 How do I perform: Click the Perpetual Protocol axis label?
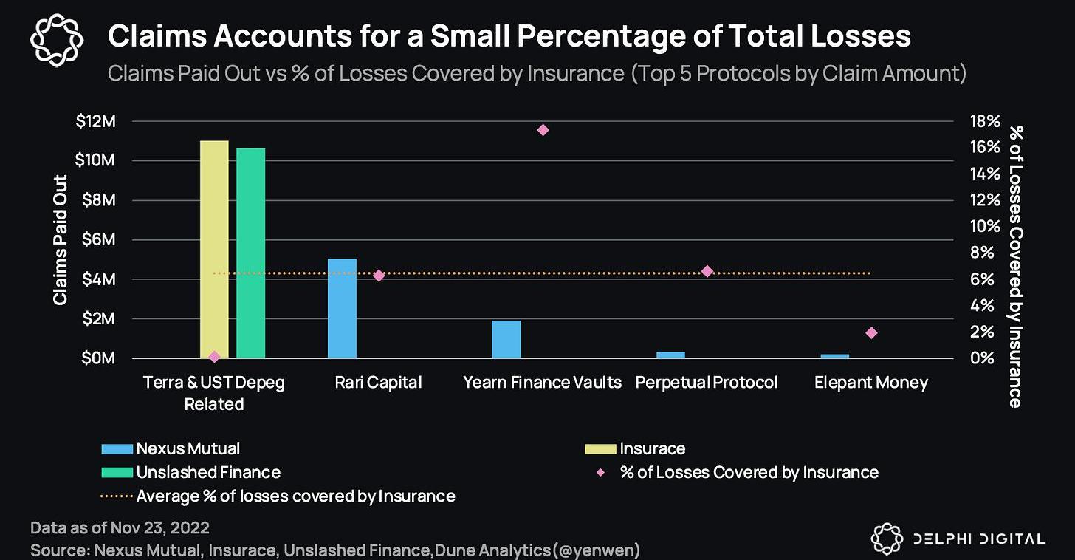pos(707,383)
